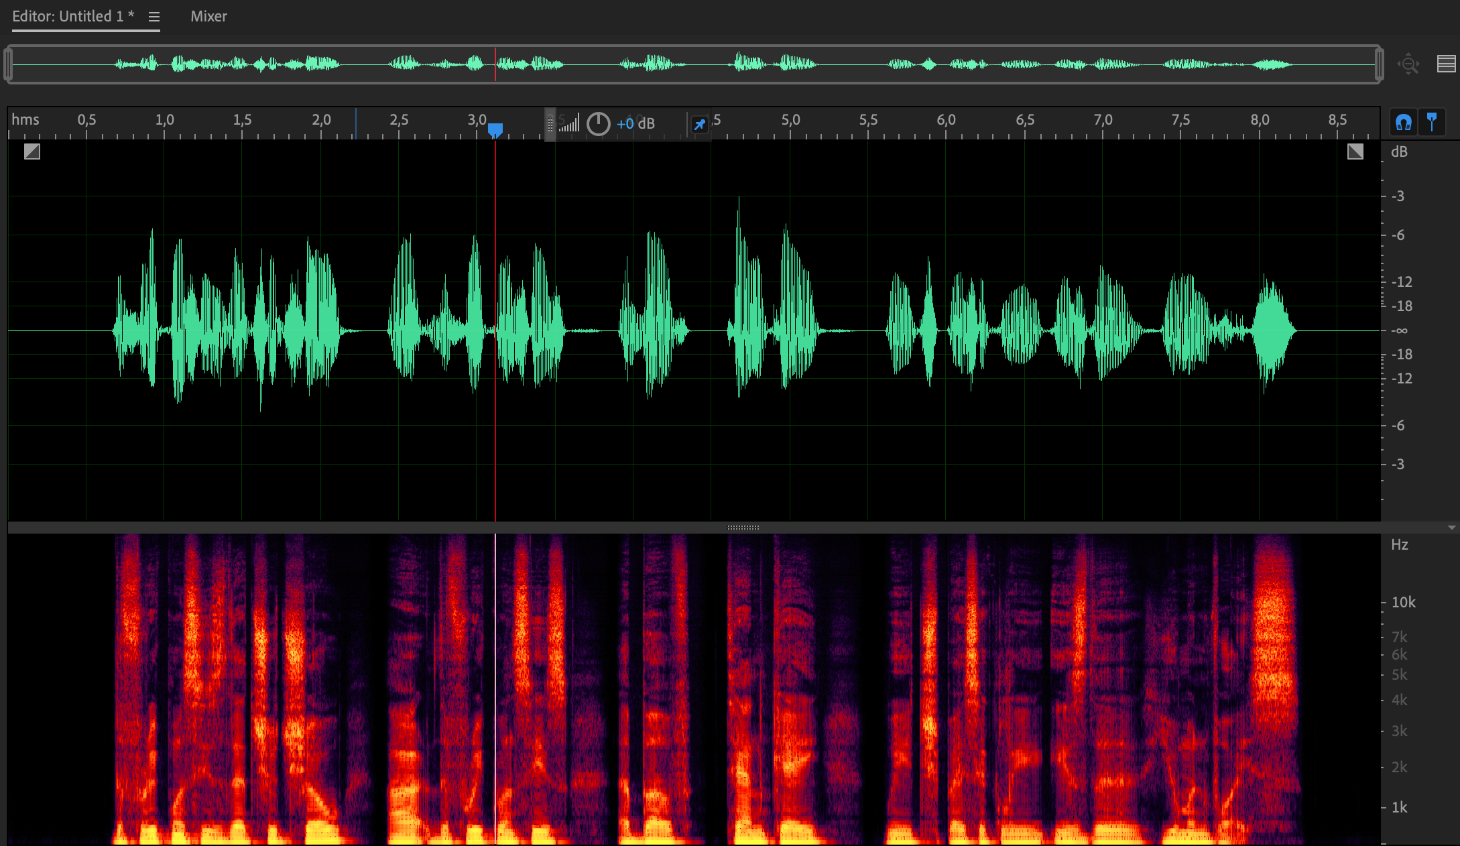Switch to the Mixer tab

(208, 17)
